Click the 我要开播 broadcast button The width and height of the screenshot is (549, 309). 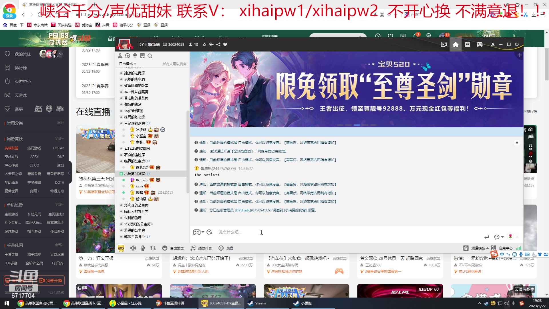pyautogui.click(x=51, y=280)
